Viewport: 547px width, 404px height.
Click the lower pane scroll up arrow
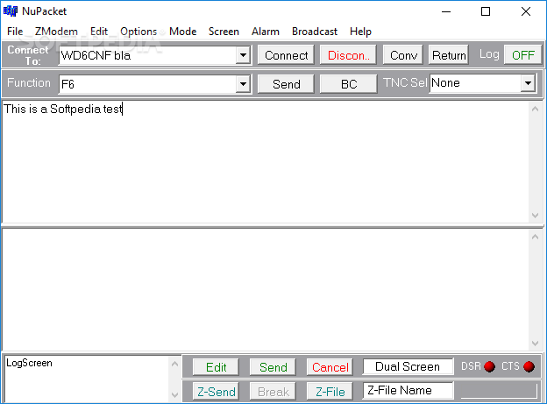tap(535, 237)
